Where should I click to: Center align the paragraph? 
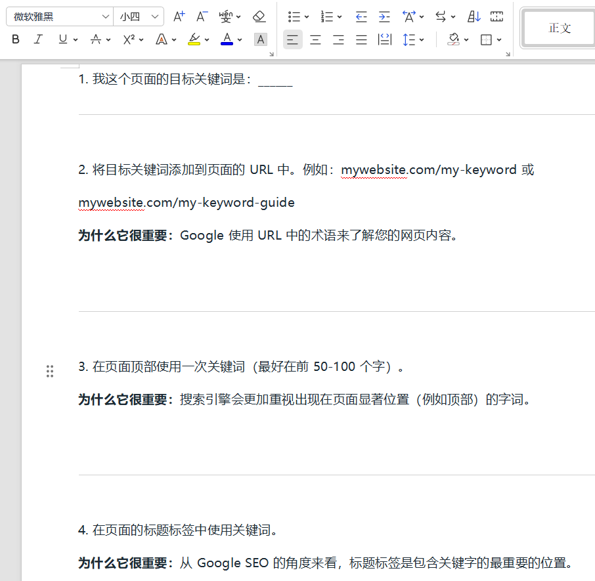tap(316, 39)
